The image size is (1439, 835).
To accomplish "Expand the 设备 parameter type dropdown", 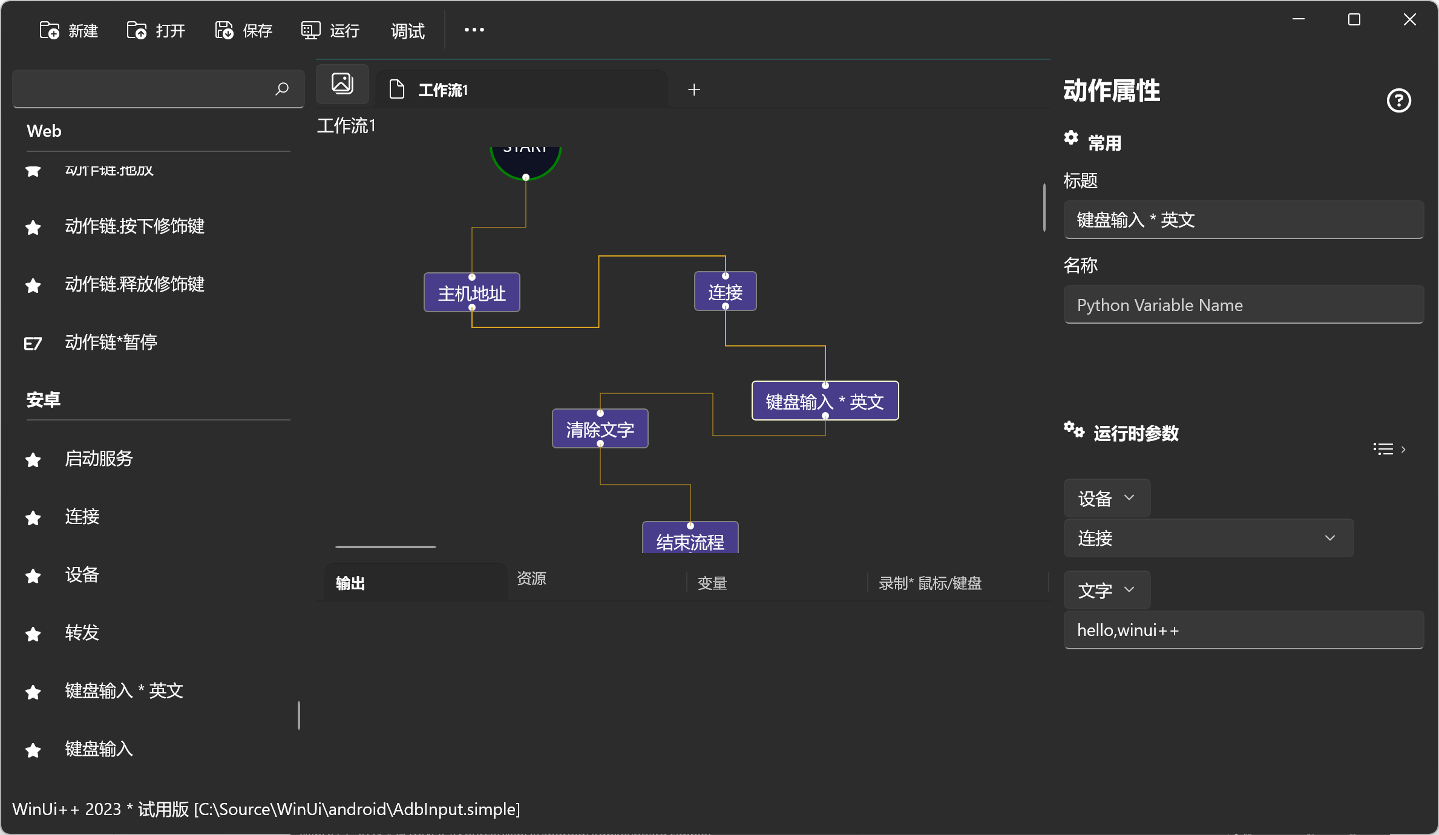I will point(1106,499).
